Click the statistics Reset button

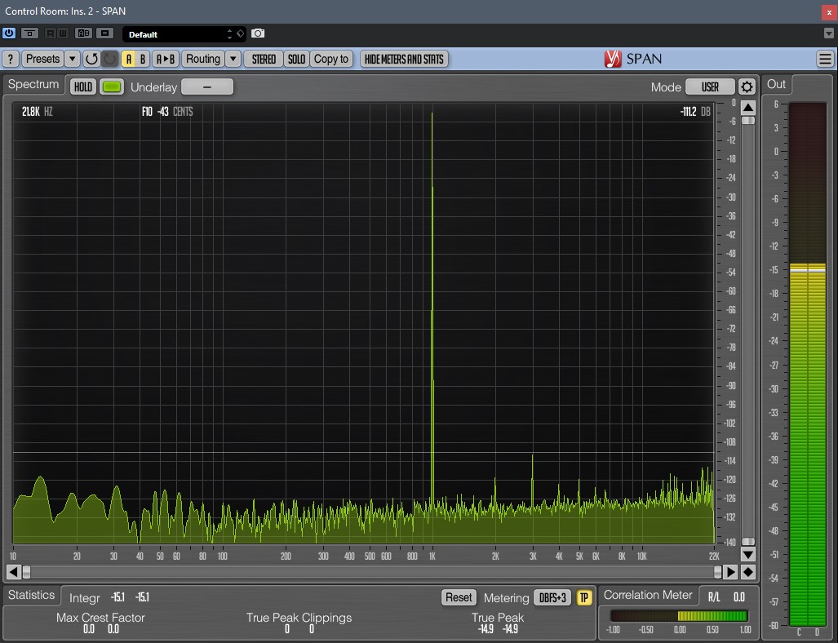coord(459,597)
